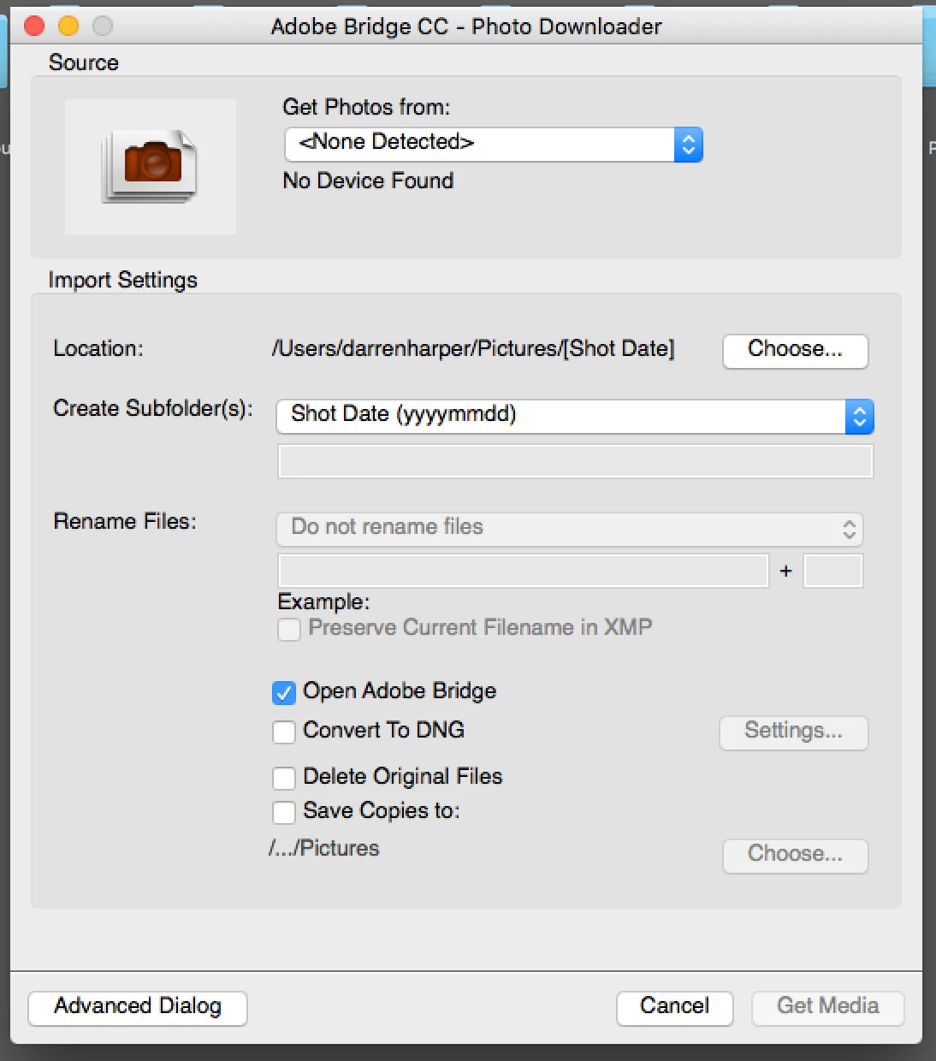Uncheck Open Adobe Bridge checkbox
Viewport: 936px width, 1061px height.
pyautogui.click(x=284, y=692)
